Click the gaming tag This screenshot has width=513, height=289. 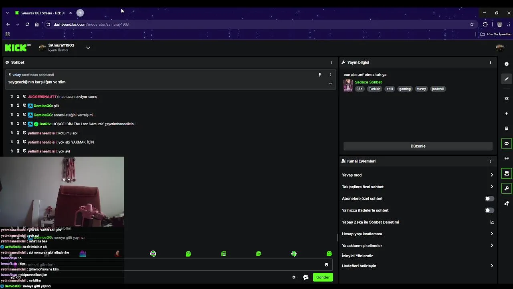(405, 89)
